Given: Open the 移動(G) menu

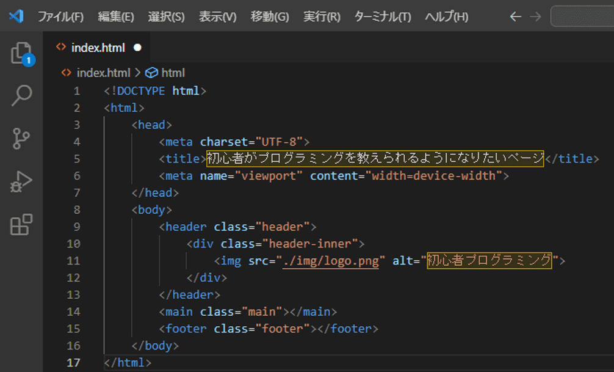Looking at the screenshot, I should 269,17.
